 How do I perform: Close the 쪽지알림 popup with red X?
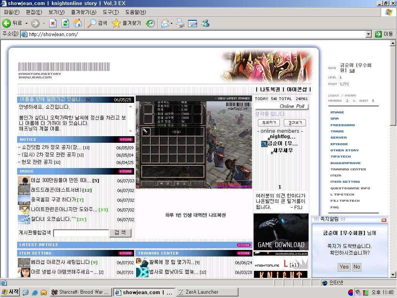pyautogui.click(x=384, y=220)
